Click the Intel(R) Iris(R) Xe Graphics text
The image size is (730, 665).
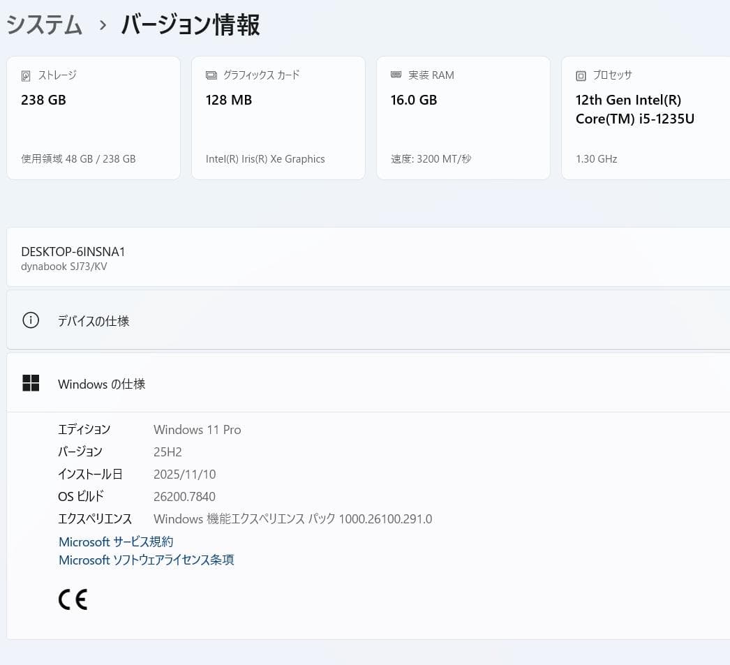pyautogui.click(x=265, y=158)
